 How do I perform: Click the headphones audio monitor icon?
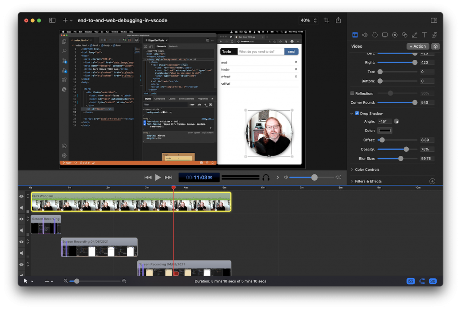(266, 178)
